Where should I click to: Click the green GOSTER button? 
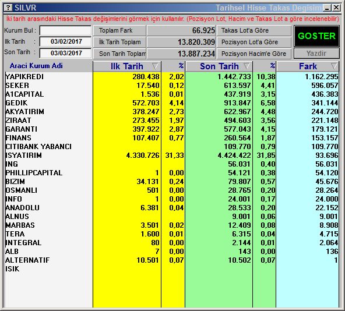pos(316,36)
